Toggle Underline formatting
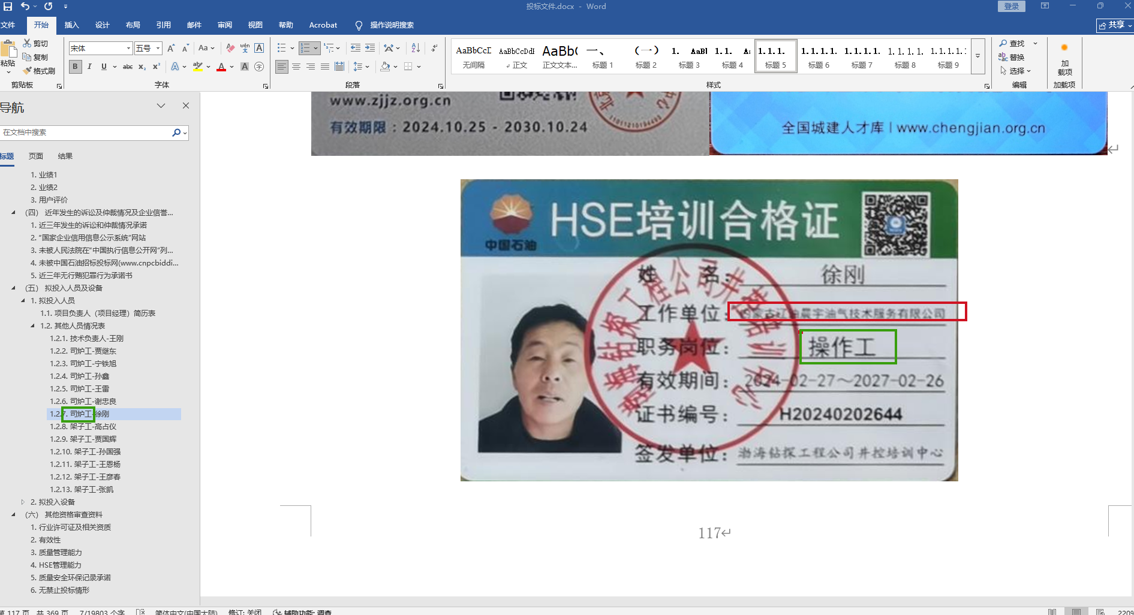The height and width of the screenshot is (615, 1134). [104, 67]
